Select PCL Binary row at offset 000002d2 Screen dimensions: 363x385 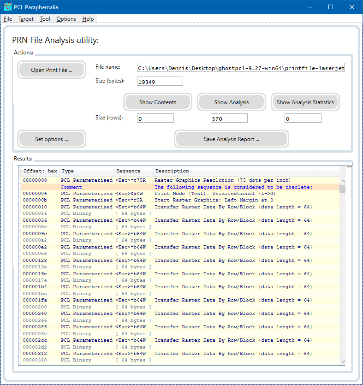tap(180, 347)
